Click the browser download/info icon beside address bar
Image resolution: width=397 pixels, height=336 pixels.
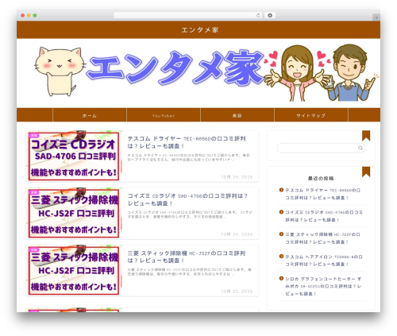[270, 16]
